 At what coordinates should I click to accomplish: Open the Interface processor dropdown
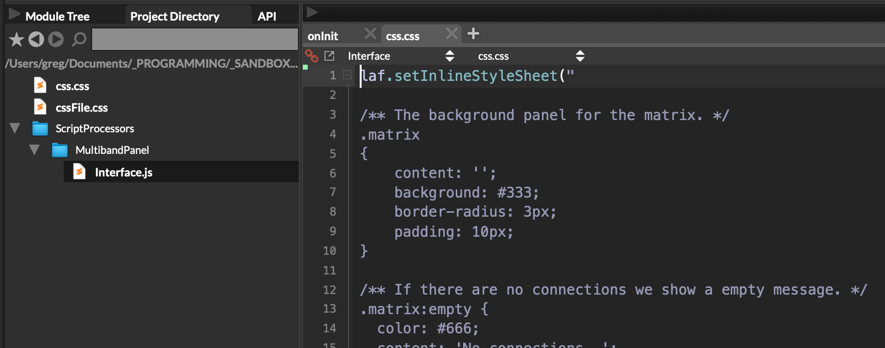click(x=401, y=56)
